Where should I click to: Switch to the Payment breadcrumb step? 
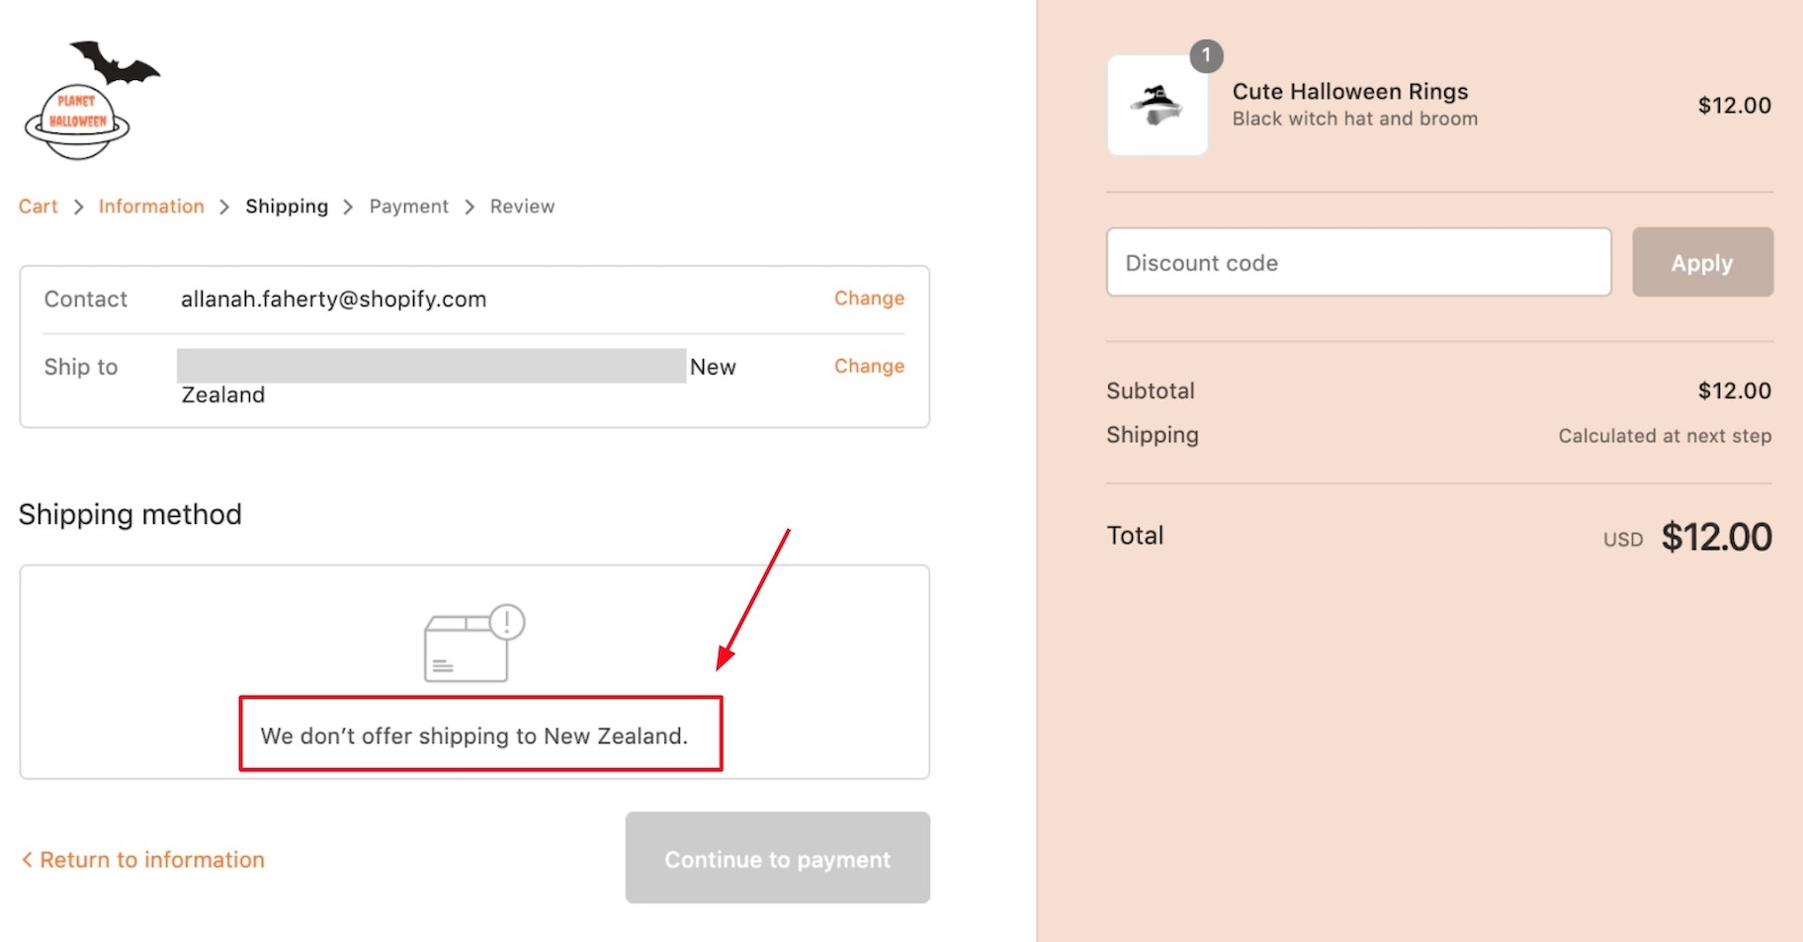(x=408, y=206)
